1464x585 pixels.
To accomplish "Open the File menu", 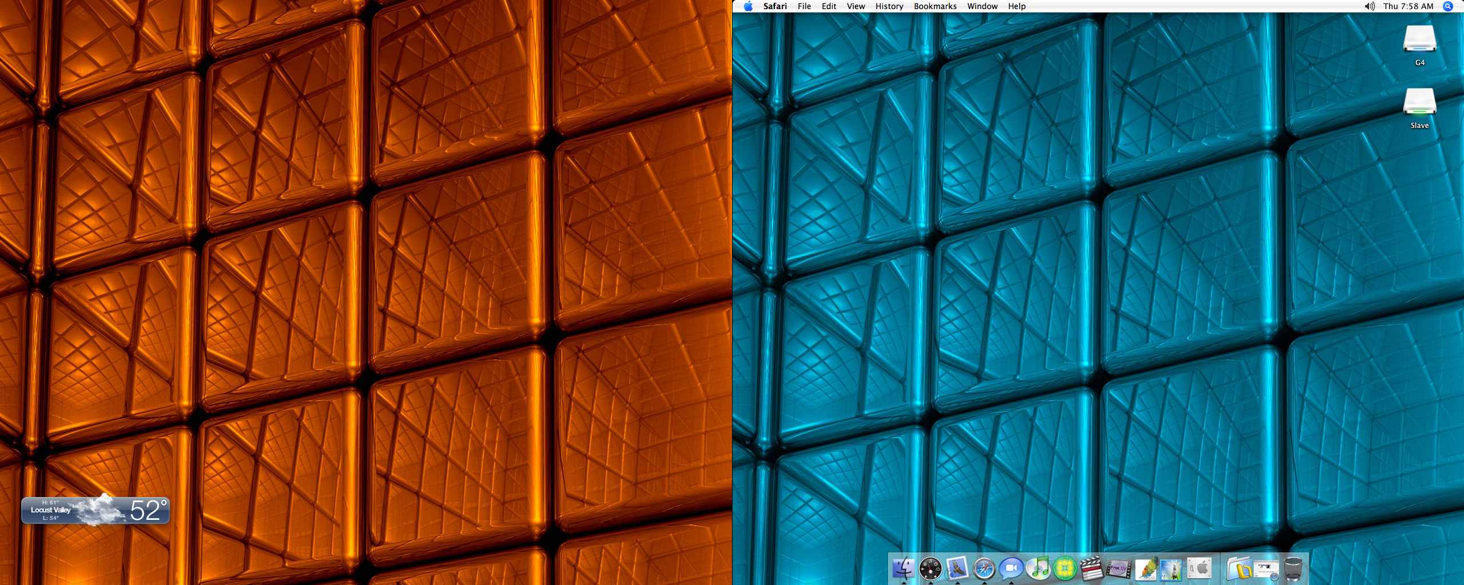I will (x=804, y=6).
